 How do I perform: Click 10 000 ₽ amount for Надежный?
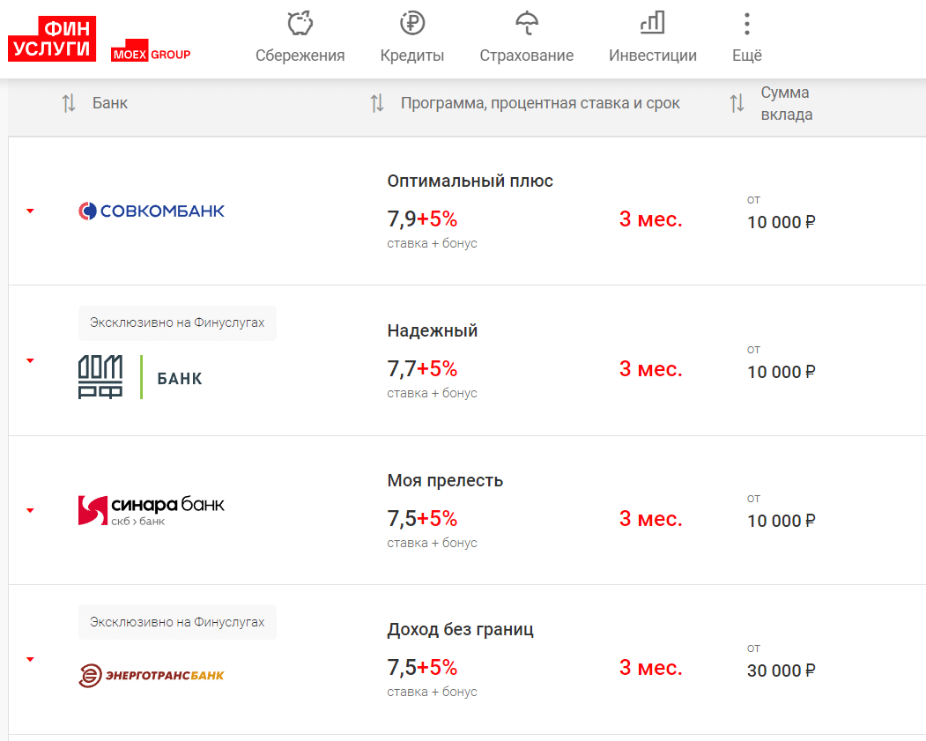click(x=782, y=372)
